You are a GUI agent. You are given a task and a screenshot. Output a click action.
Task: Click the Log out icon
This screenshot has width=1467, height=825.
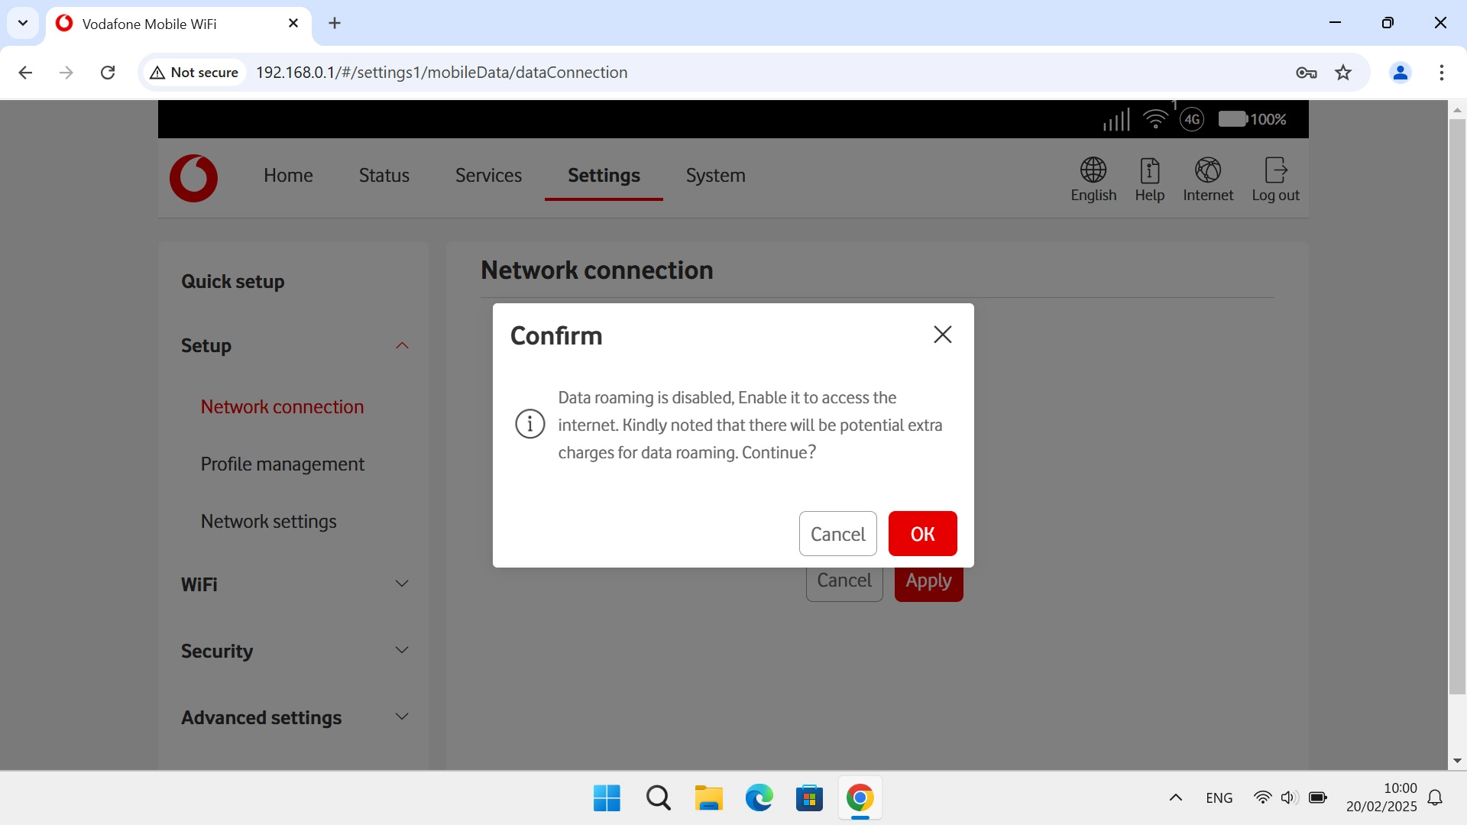click(x=1275, y=170)
